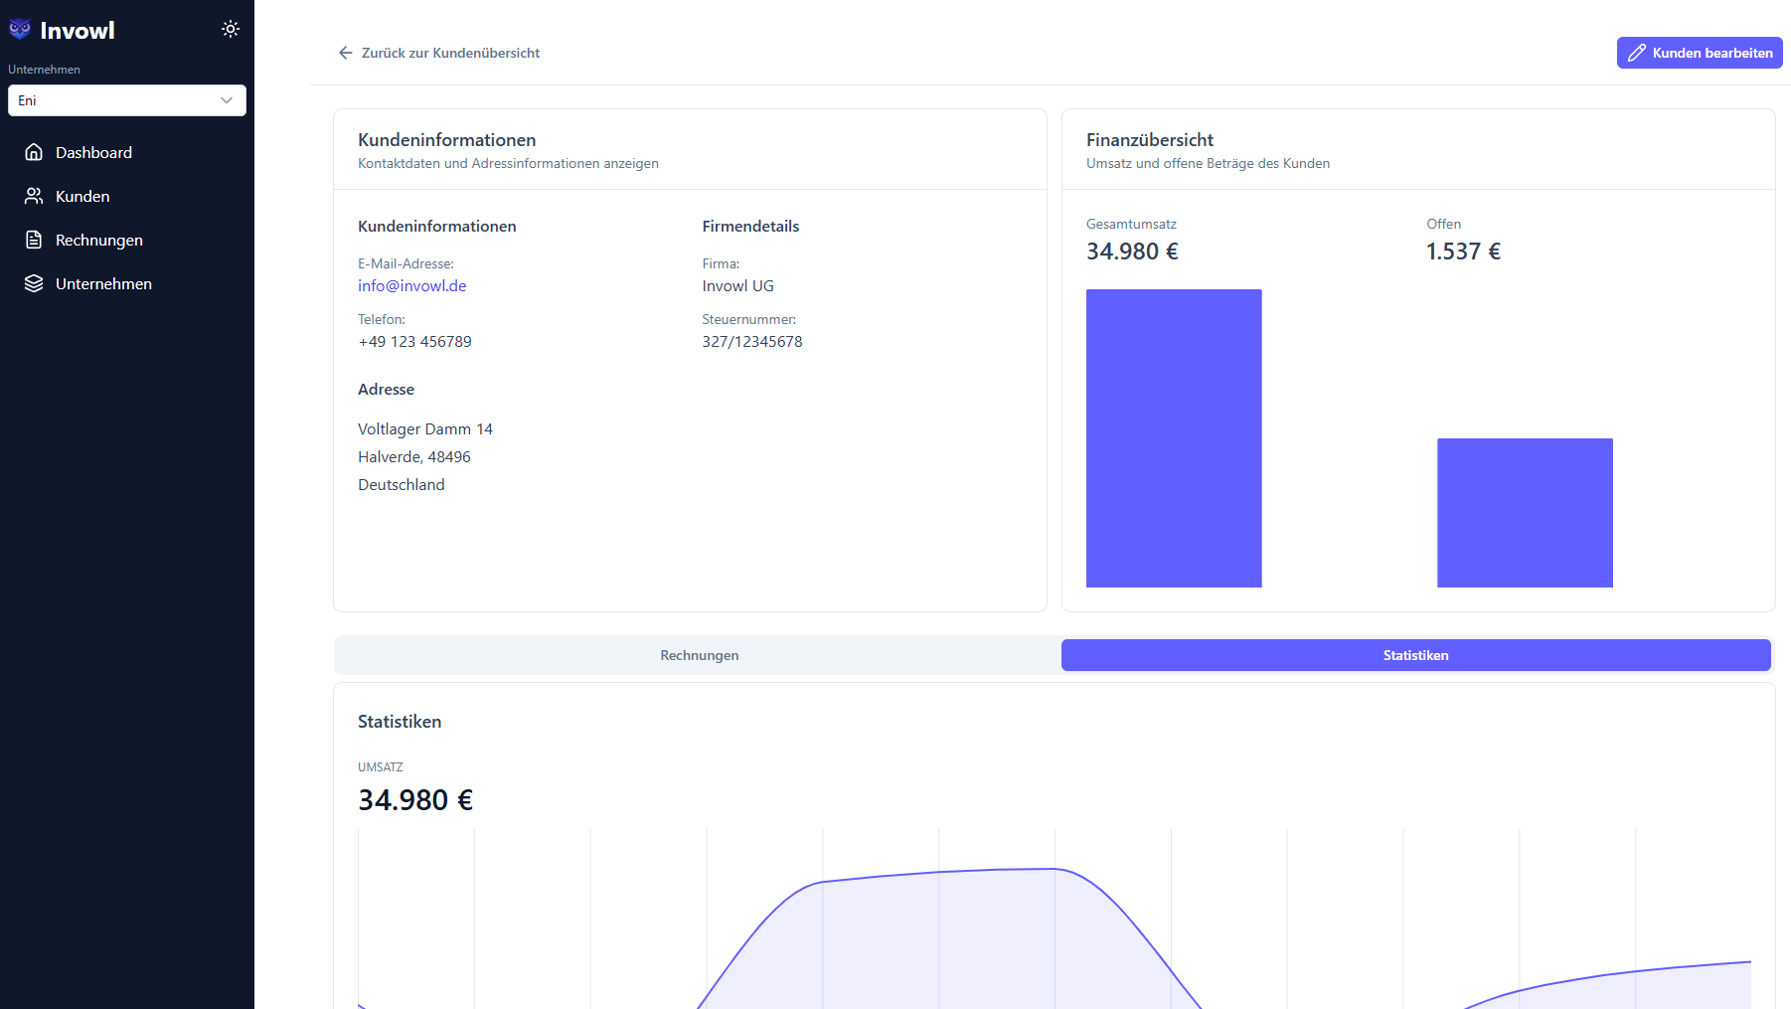Click the Kunden people icon in sidebar
The image size is (1791, 1009).
point(35,195)
